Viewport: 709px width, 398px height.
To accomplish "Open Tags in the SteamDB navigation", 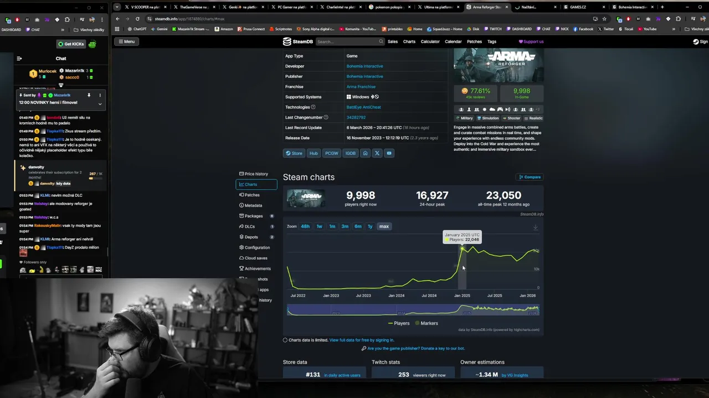I will (492, 41).
